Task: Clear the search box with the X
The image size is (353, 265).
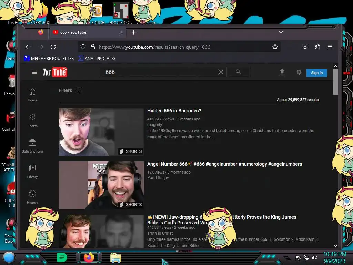Action: (221, 72)
